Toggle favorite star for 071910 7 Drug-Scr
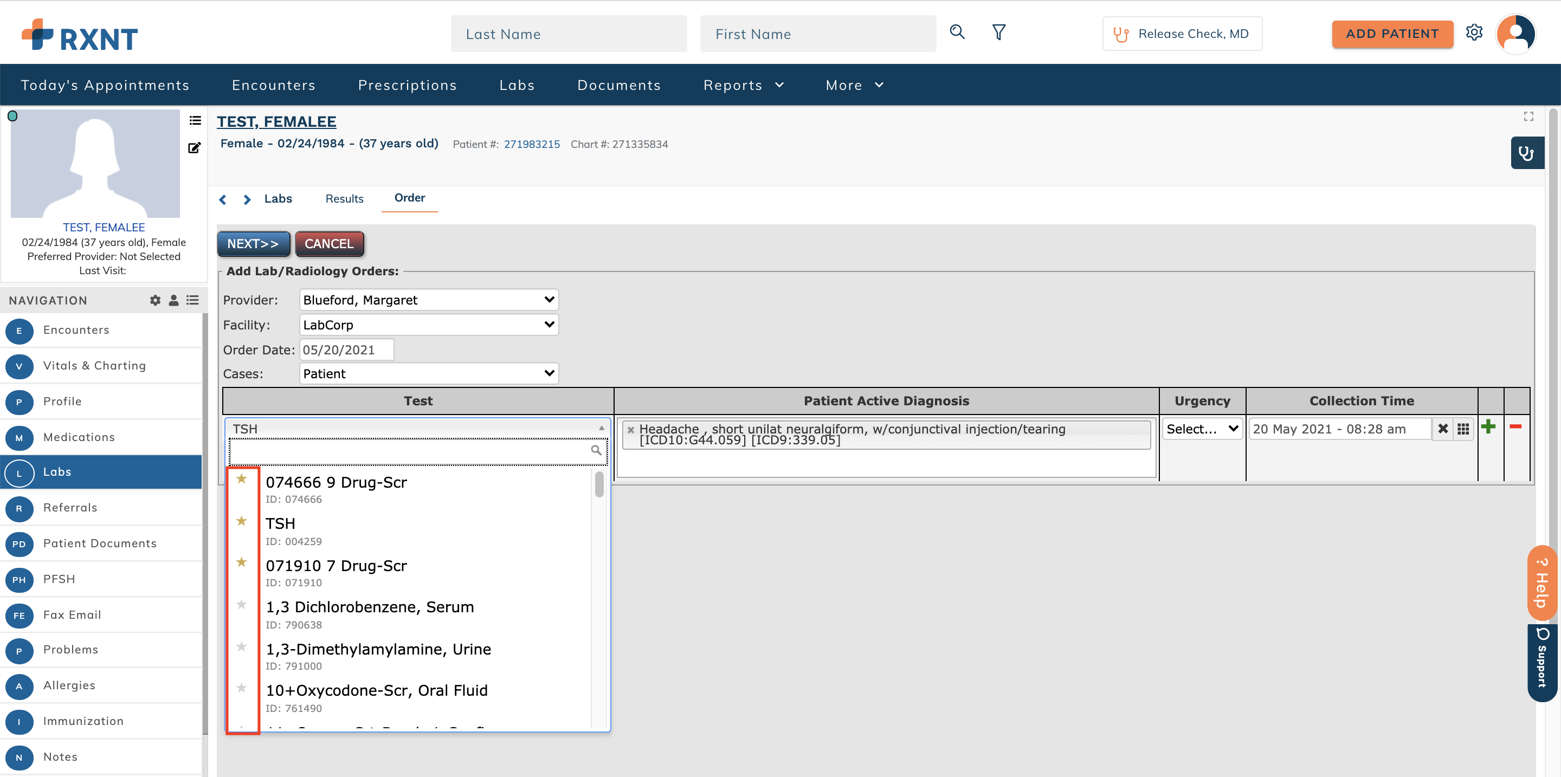Screen dimensions: 1561x777 241,562
